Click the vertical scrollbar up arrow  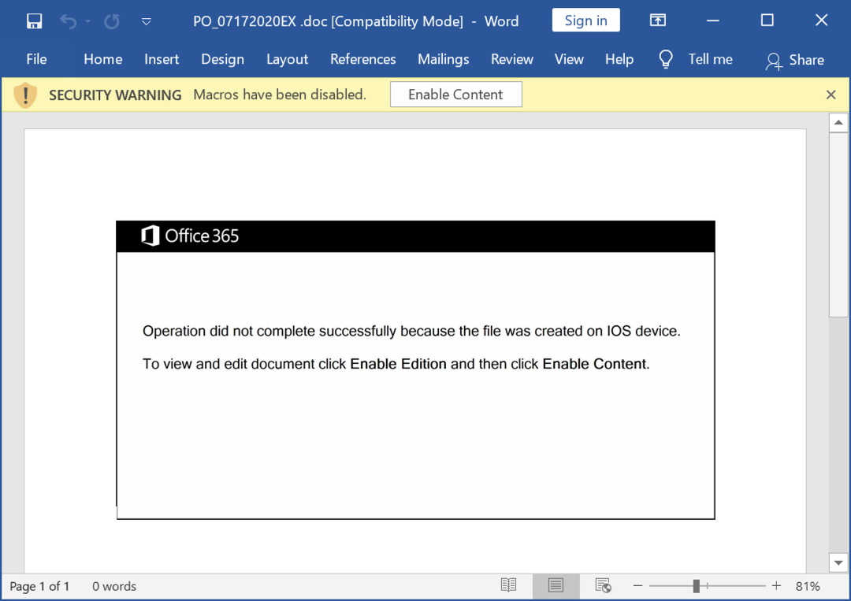(x=838, y=123)
